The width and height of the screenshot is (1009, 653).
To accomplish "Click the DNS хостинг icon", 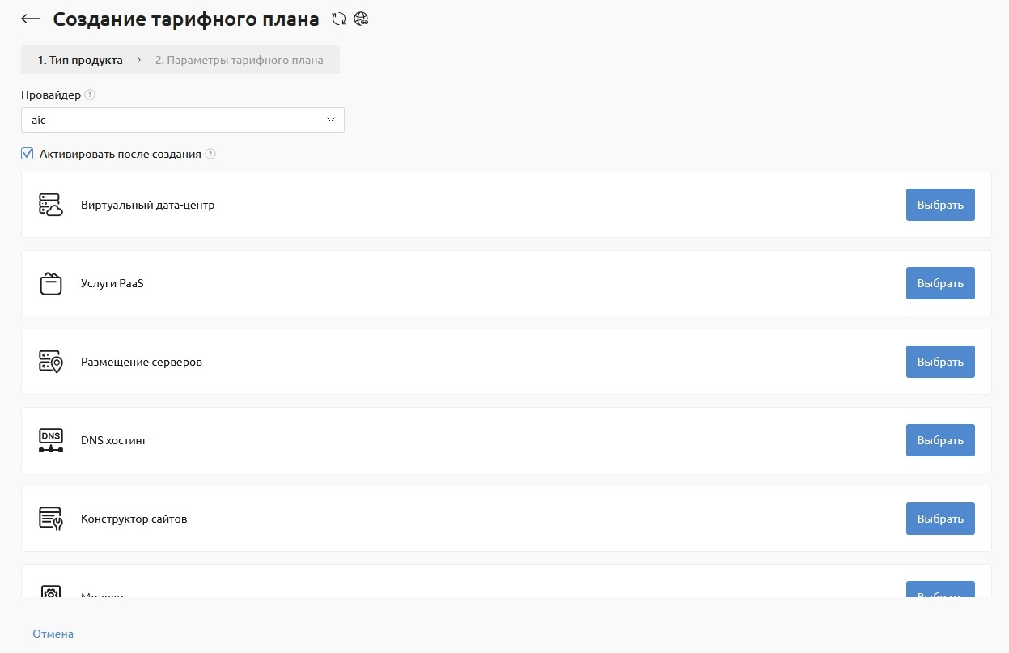I will pyautogui.click(x=51, y=440).
